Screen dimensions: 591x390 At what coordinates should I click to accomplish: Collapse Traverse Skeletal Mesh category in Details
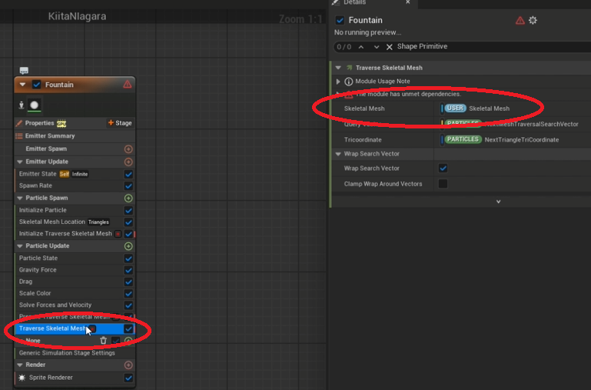[x=338, y=68]
